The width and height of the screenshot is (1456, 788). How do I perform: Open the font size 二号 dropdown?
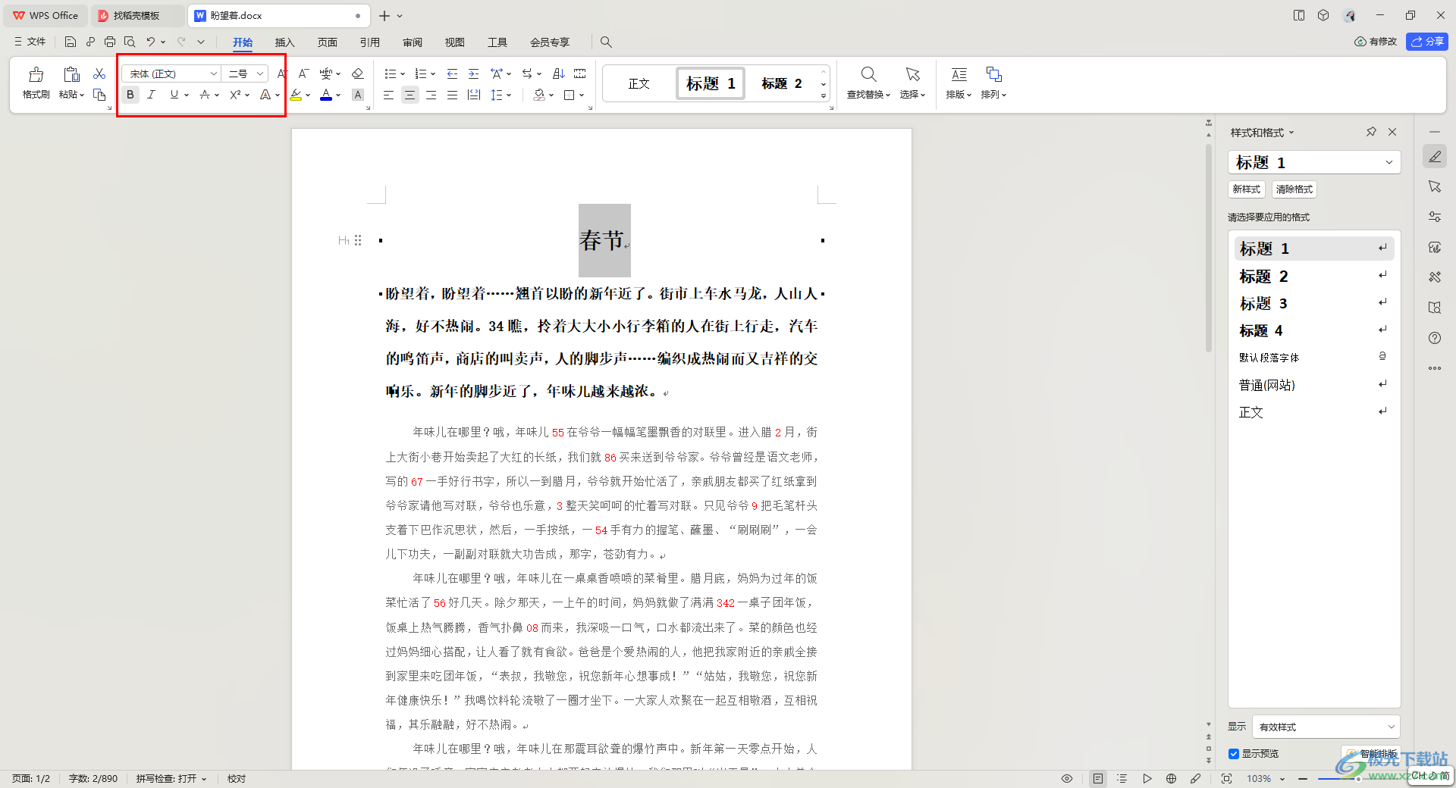pos(259,73)
